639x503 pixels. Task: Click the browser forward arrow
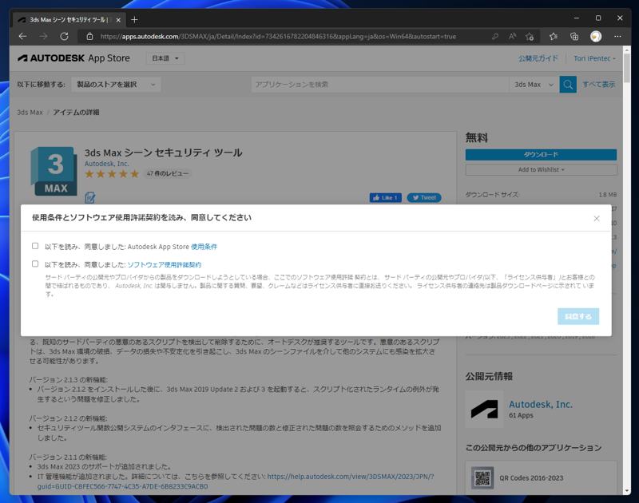click(x=43, y=36)
